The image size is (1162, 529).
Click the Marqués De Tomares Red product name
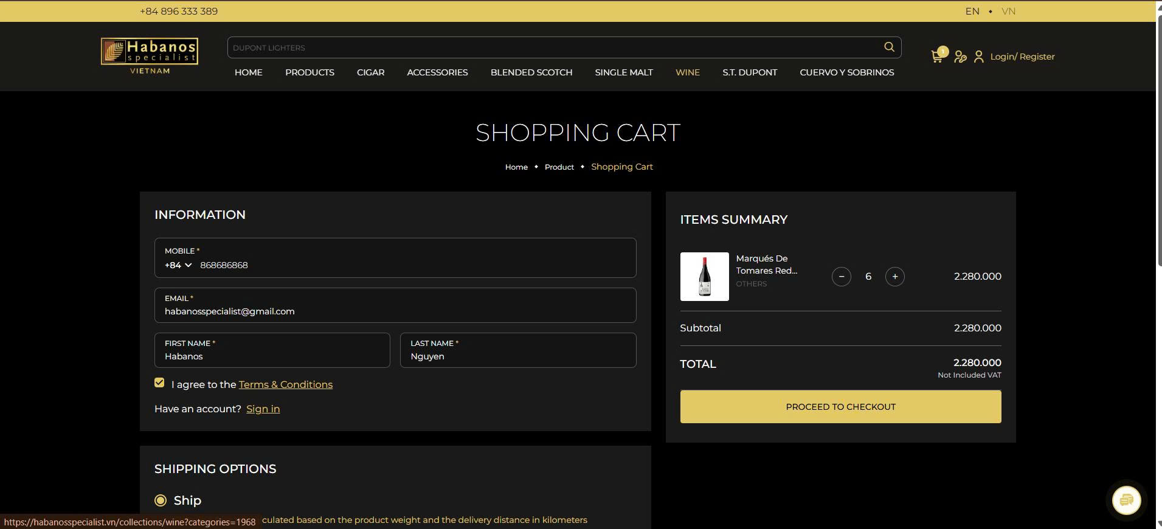[x=767, y=264]
